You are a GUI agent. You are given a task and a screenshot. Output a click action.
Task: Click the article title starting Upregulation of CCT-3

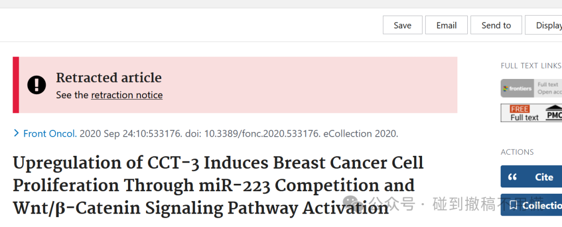tap(218, 185)
